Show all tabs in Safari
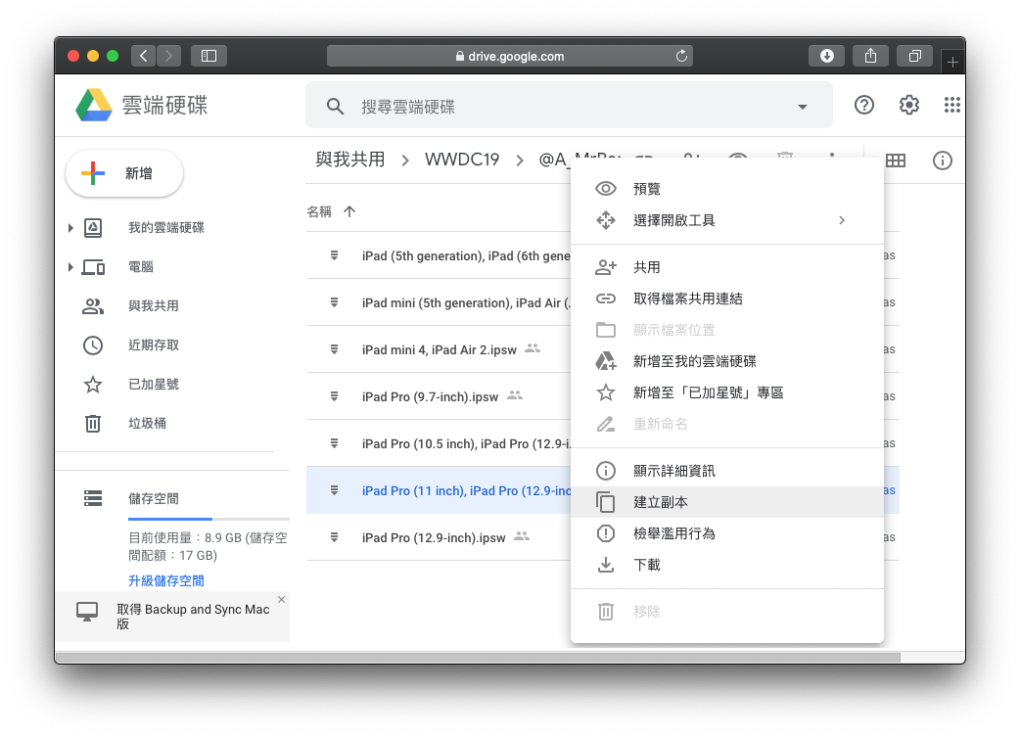 click(914, 56)
